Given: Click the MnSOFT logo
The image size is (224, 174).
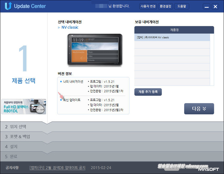Looking at the screenshot, I should click(208, 170).
